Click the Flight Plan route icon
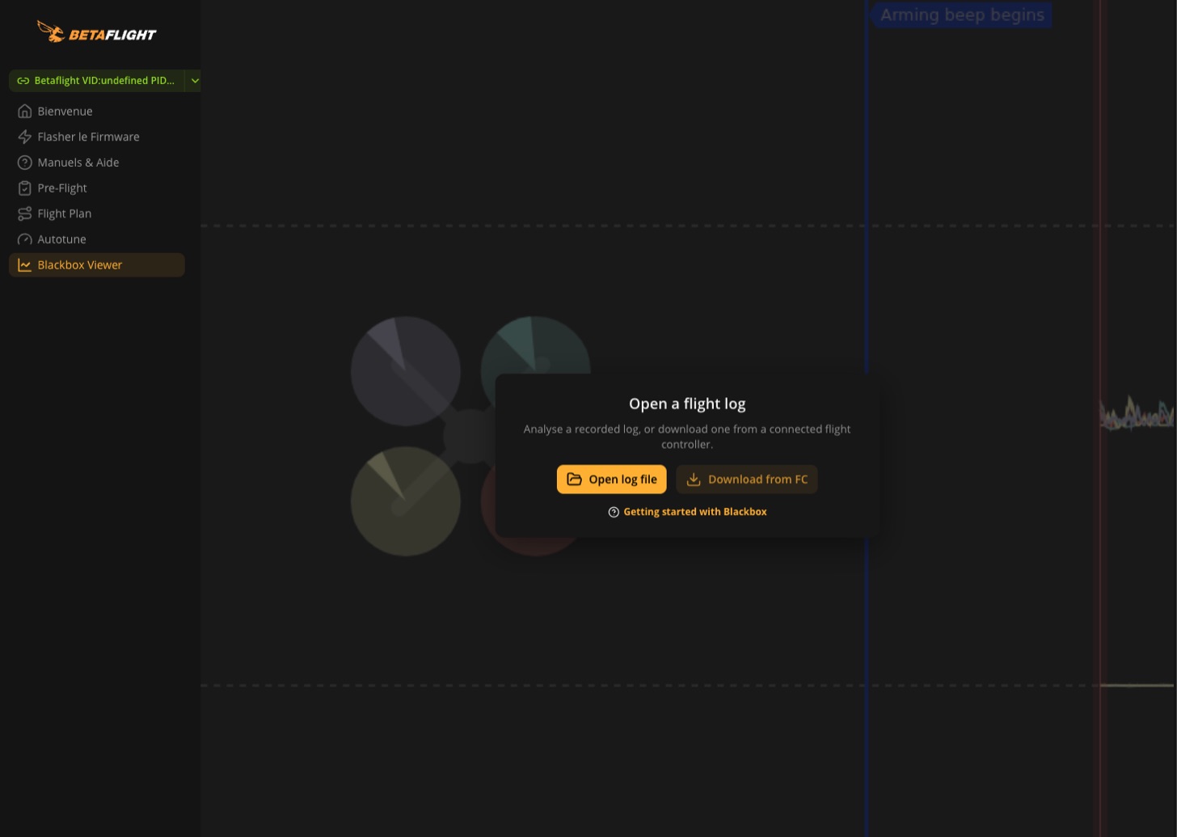Viewport: 1177px width, 837px height. click(25, 213)
